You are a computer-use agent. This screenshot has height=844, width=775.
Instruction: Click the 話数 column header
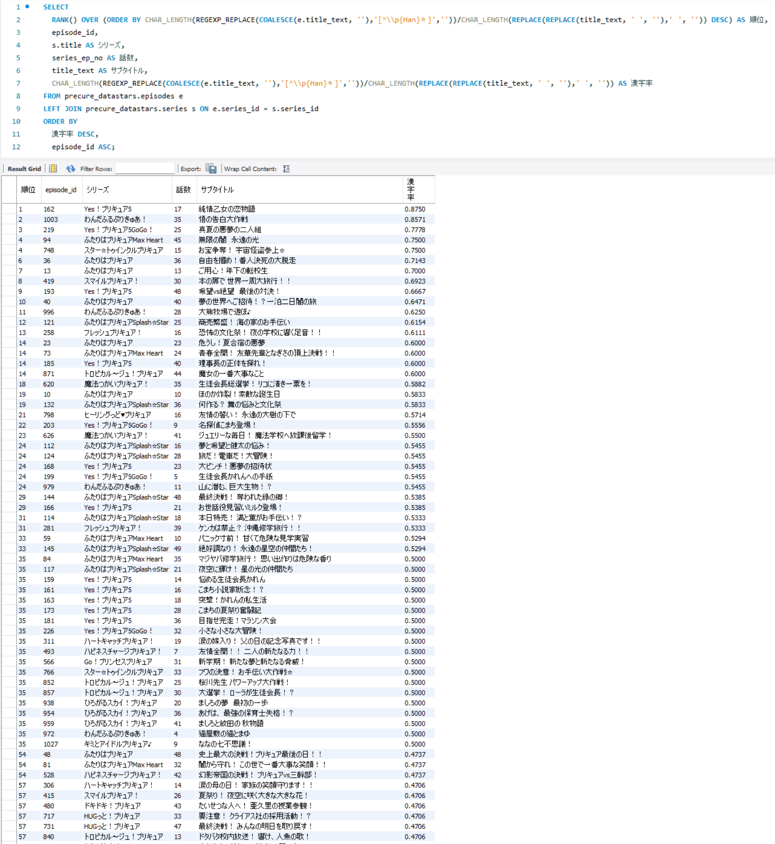[x=183, y=190]
